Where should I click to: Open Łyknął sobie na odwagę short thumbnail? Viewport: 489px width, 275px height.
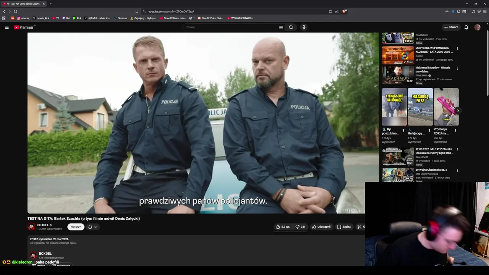tap(395, 107)
